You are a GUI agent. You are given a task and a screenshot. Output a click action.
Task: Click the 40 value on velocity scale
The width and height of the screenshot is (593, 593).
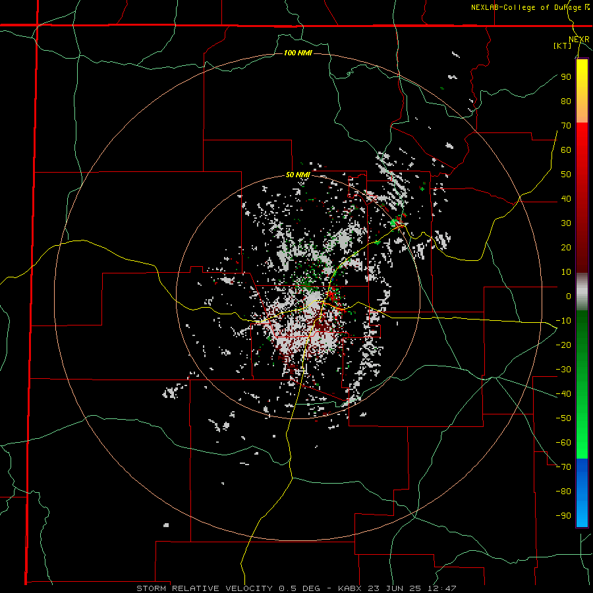tap(566, 198)
